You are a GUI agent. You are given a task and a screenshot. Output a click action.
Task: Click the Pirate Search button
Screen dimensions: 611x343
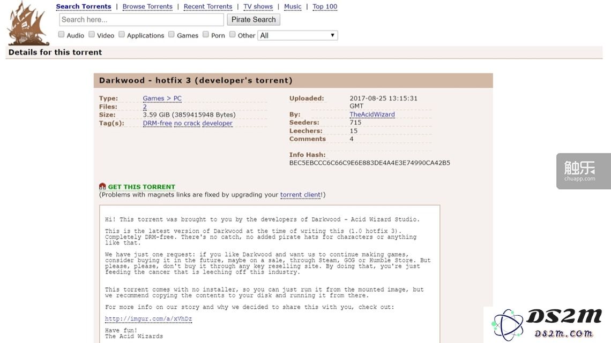pos(254,19)
